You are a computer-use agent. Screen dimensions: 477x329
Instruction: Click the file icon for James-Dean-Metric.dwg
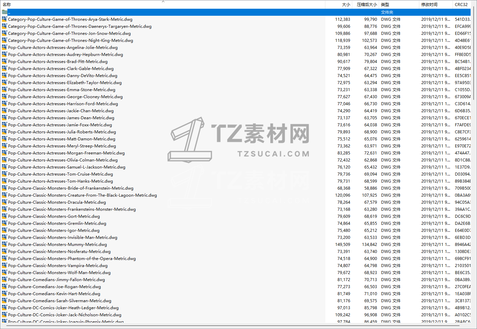click(4, 118)
